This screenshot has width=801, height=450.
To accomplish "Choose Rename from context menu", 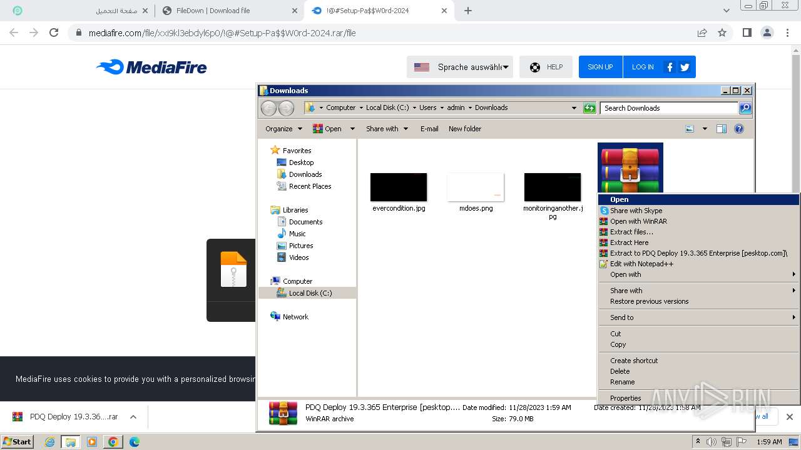I will click(x=698, y=382).
